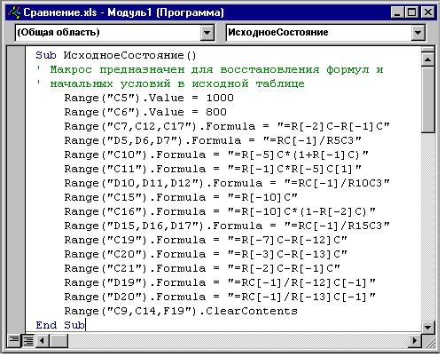Image resolution: width=445 pixels, height=357 pixels.
Task: Click the split bar above vertical scrollbar
Action: point(428,50)
